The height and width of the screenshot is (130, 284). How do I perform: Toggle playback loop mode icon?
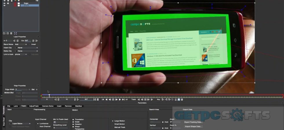(x=127, y=99)
